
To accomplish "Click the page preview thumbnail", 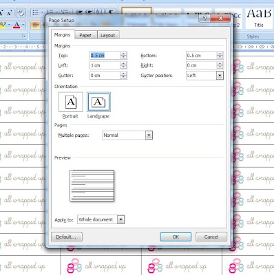I will point(92,186).
